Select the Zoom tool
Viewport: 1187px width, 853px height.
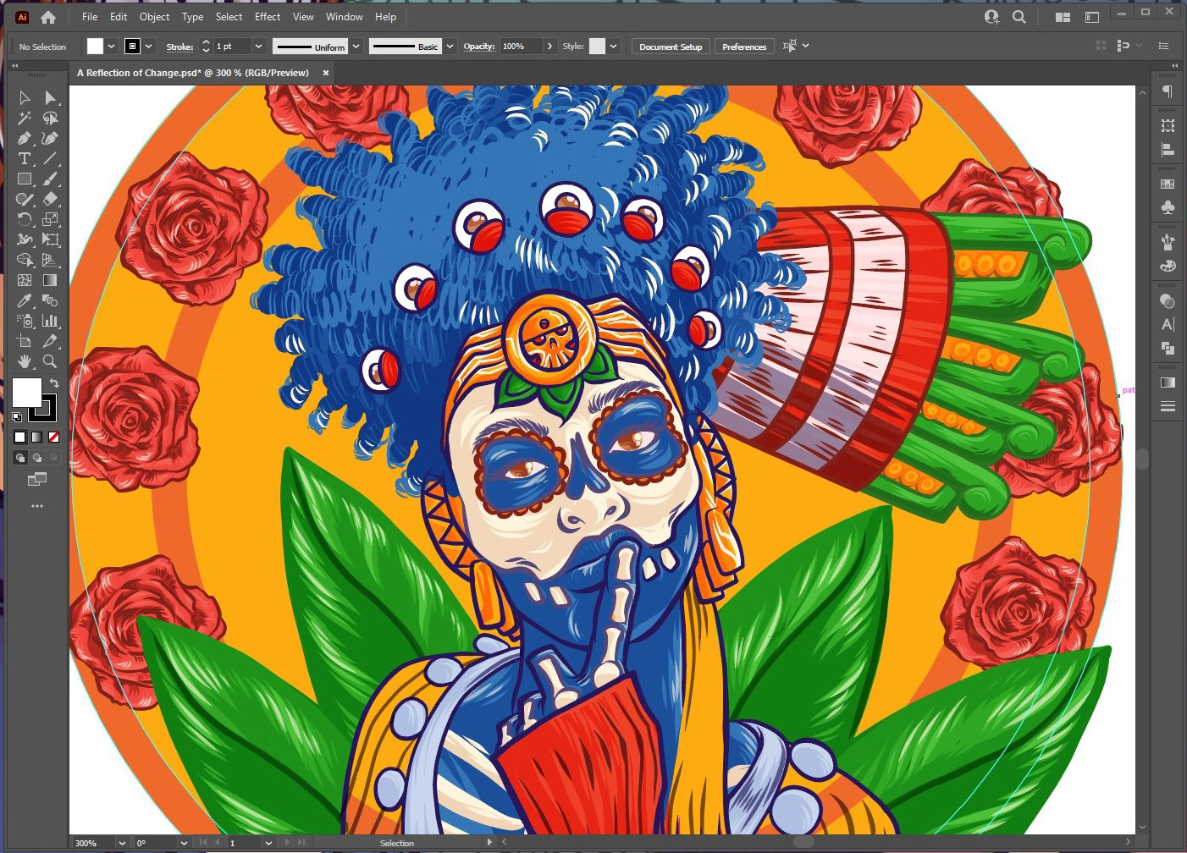tap(50, 362)
